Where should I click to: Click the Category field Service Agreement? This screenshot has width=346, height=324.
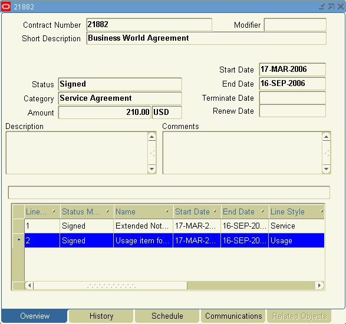coord(120,98)
